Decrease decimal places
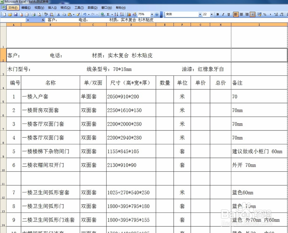 coord(282,14)
